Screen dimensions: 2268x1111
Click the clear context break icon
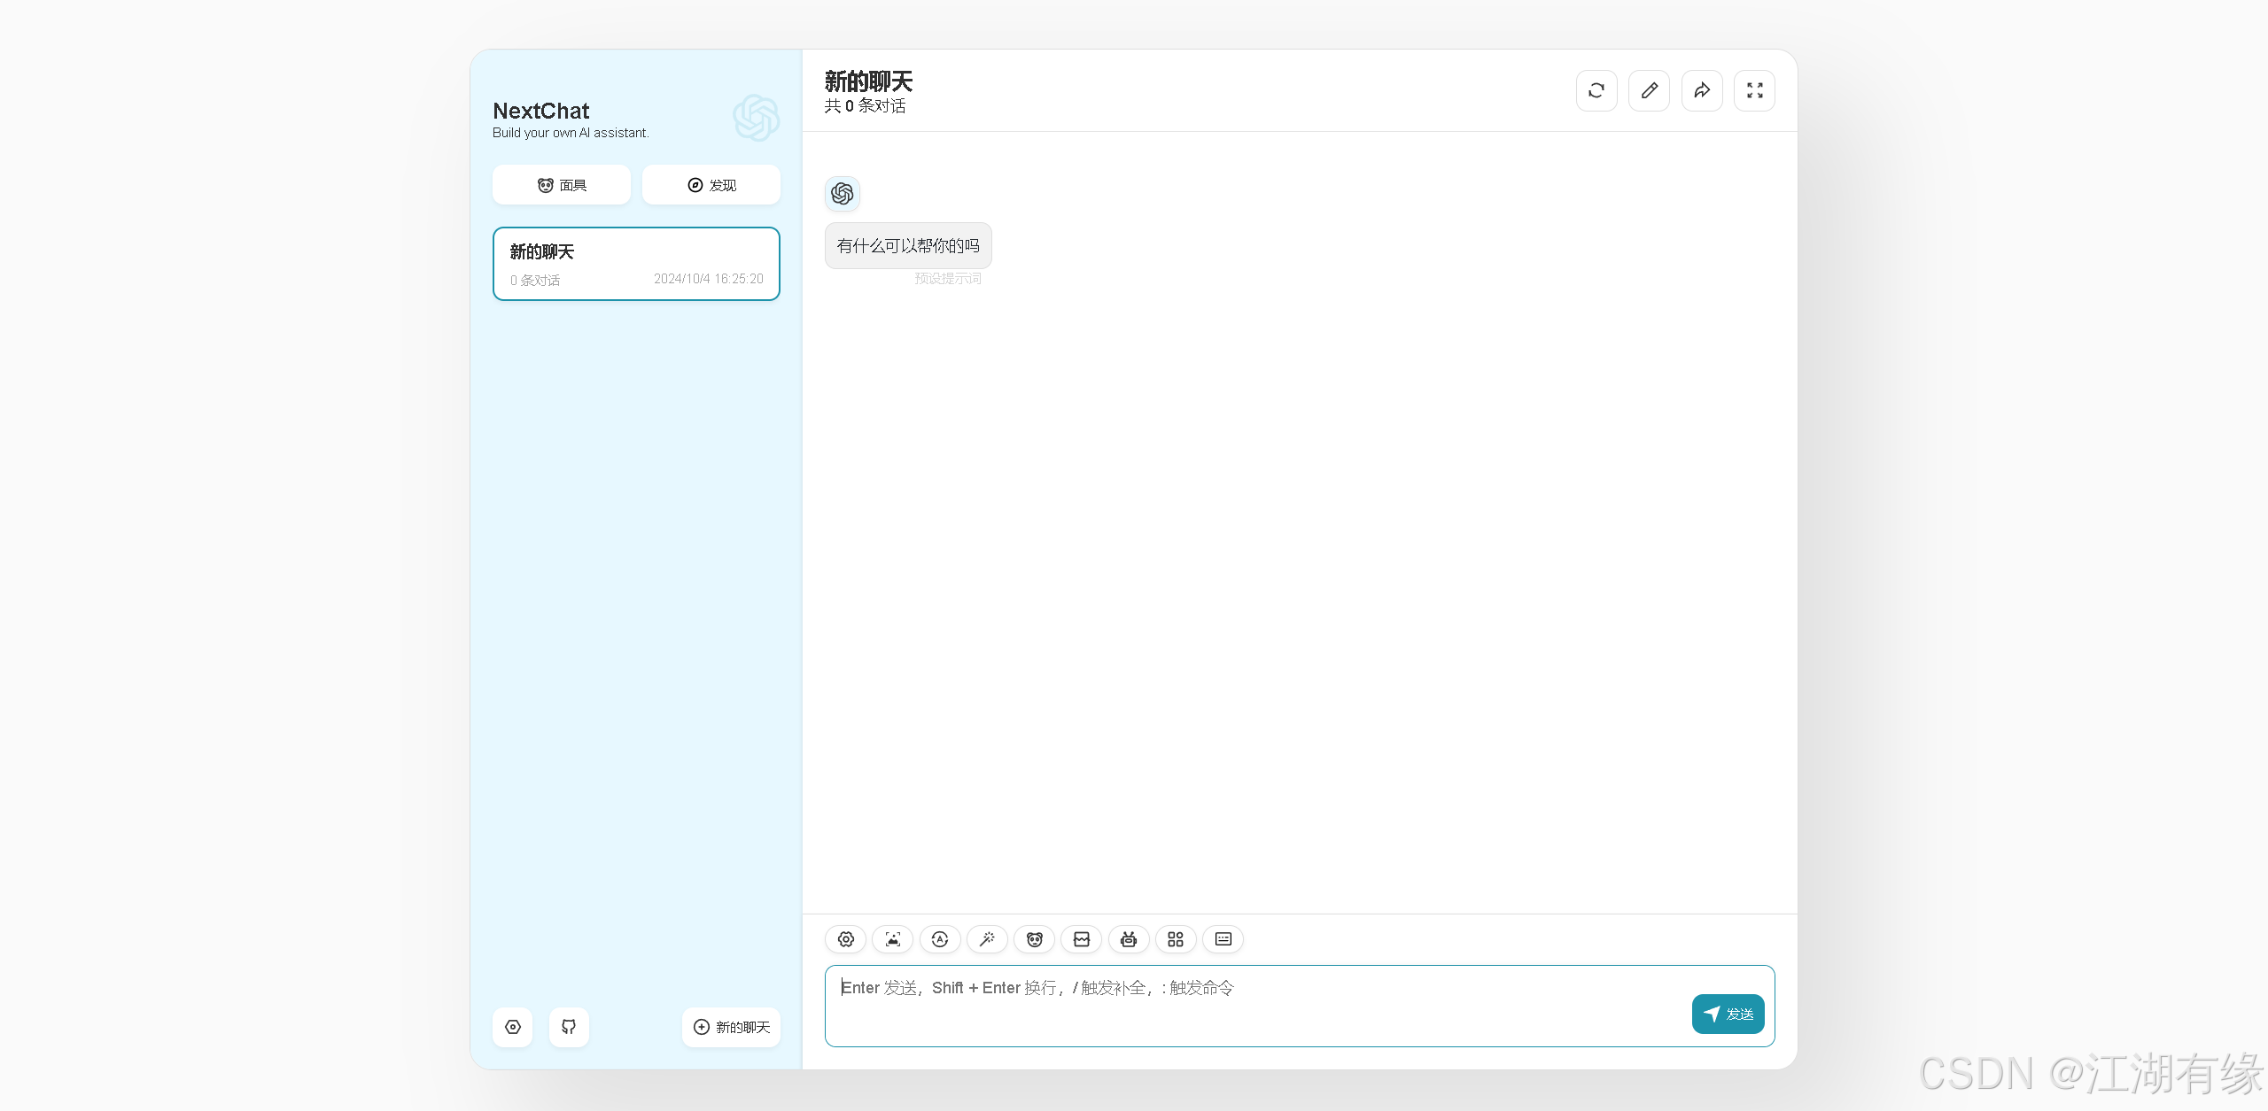coord(1081,939)
